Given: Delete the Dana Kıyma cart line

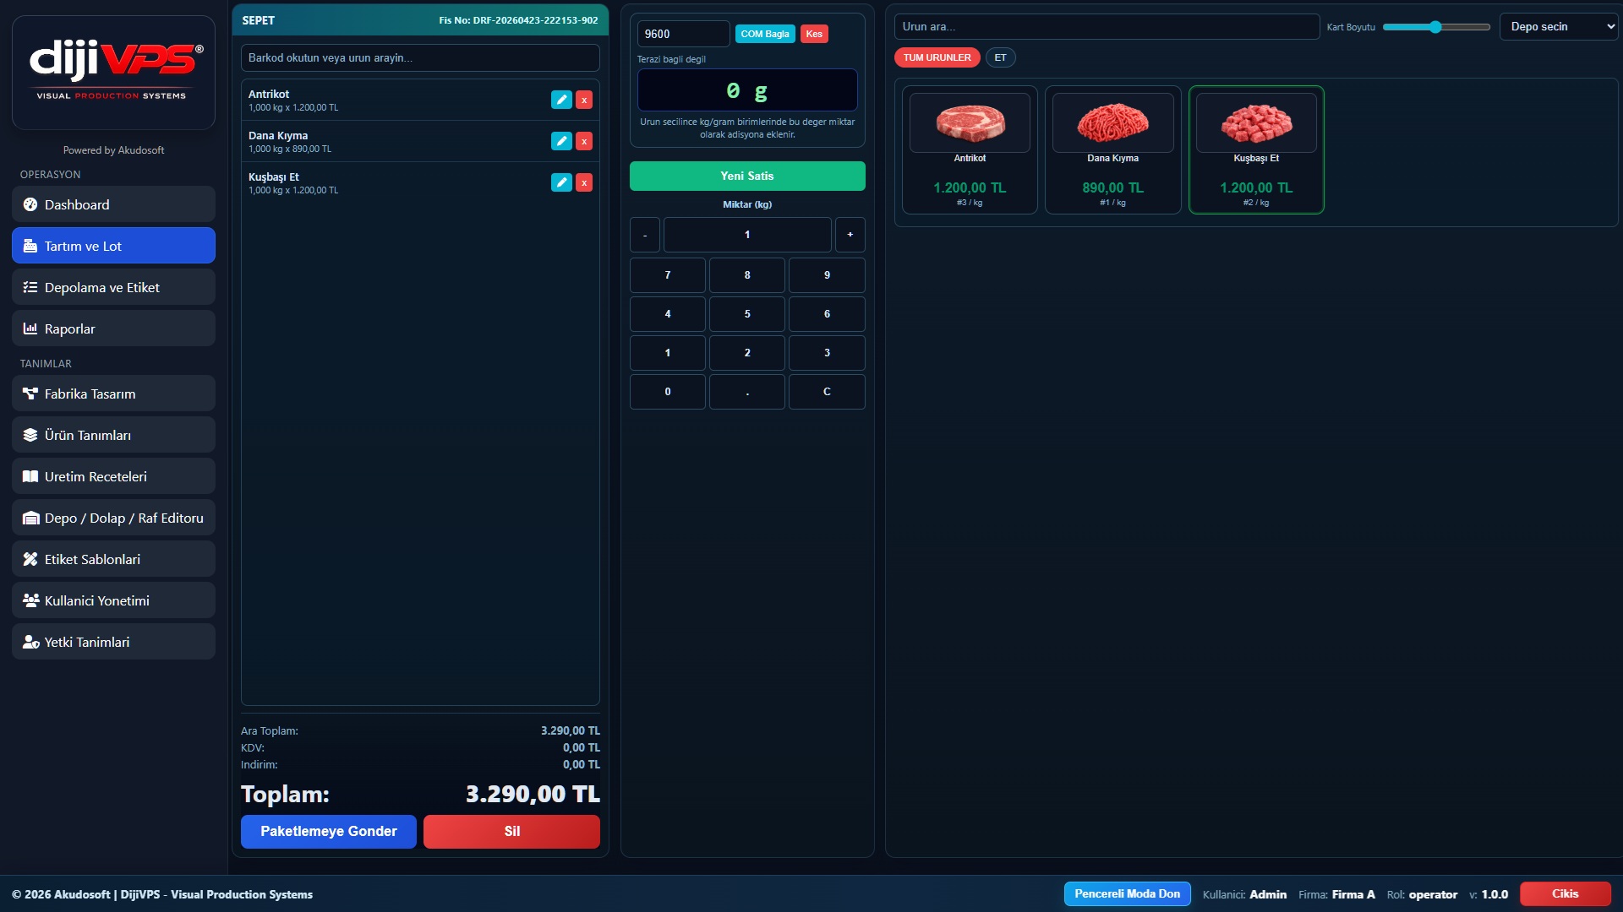Looking at the screenshot, I should pyautogui.click(x=584, y=141).
